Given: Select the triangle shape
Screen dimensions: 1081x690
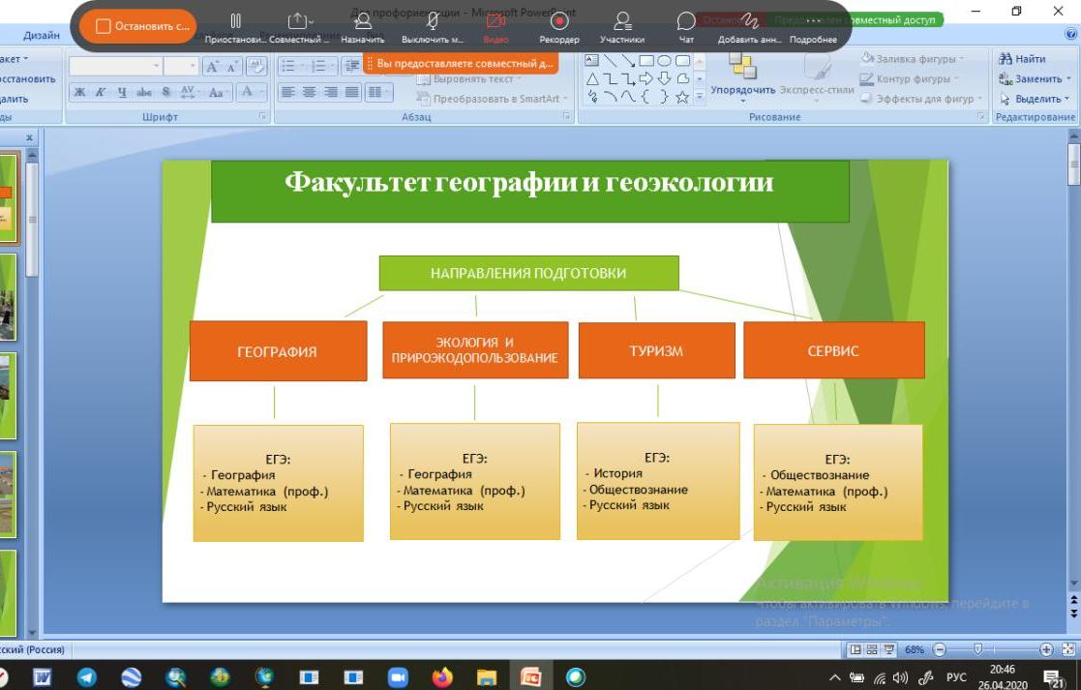Looking at the screenshot, I should pyautogui.click(x=592, y=79).
